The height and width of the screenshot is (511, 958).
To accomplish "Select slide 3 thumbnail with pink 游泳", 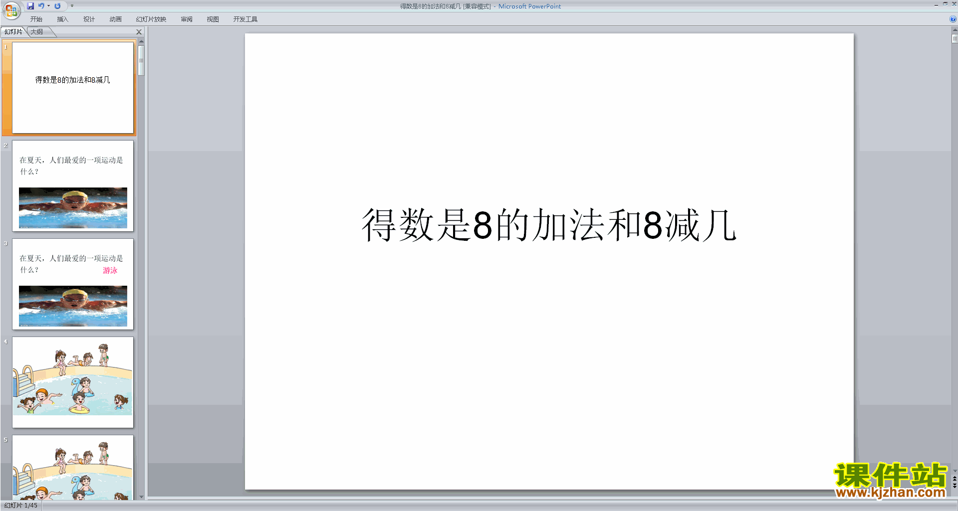I will coord(73,284).
